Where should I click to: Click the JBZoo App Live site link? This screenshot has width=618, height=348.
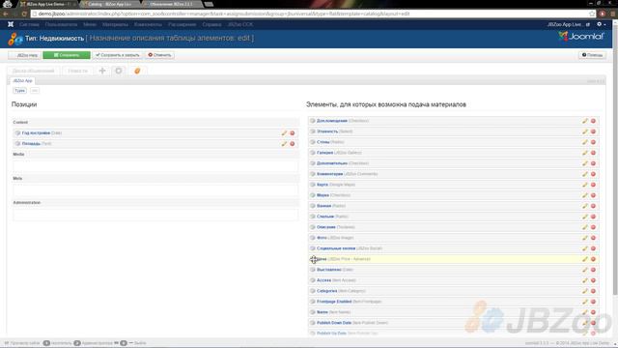(x=568, y=24)
